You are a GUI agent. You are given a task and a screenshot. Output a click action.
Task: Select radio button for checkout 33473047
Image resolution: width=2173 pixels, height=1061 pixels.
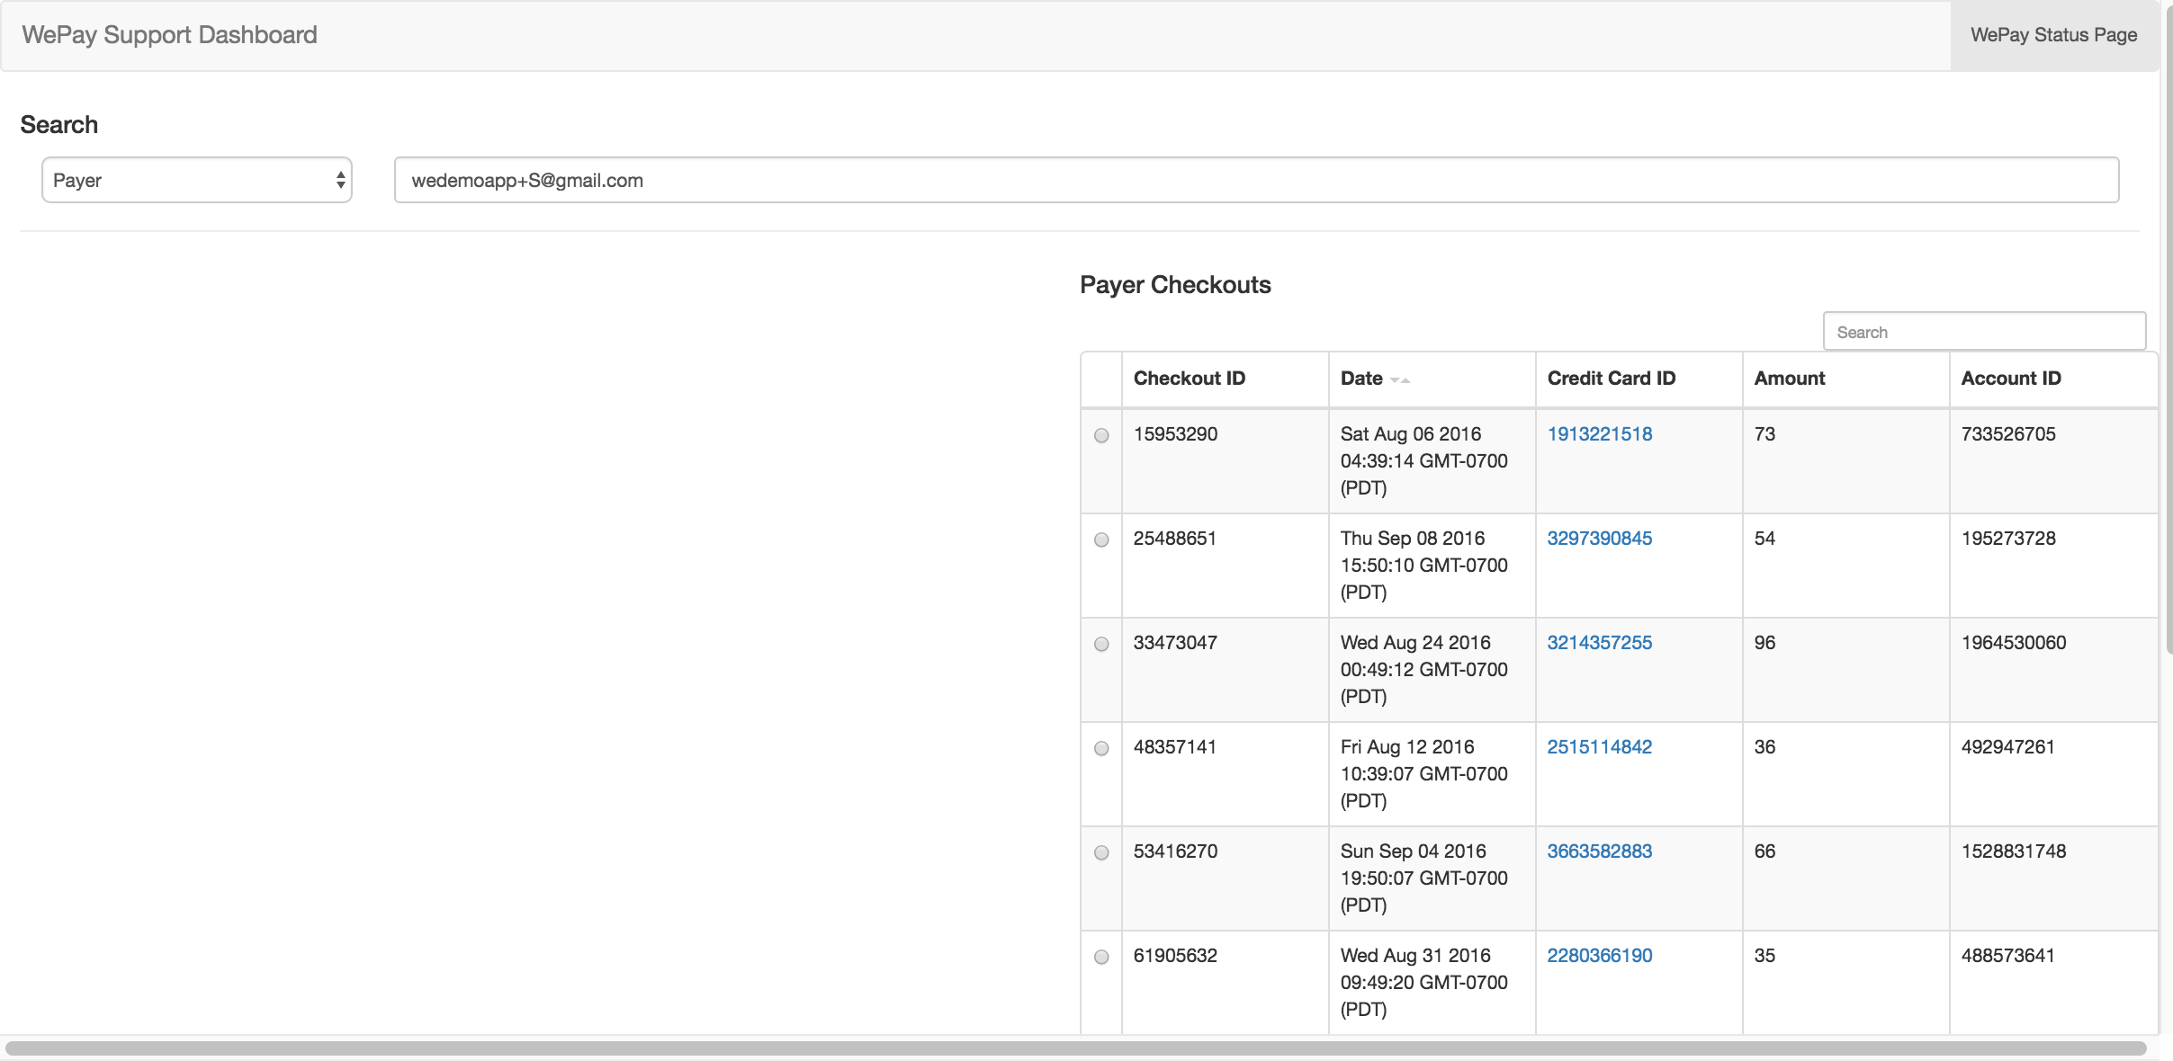(x=1101, y=645)
